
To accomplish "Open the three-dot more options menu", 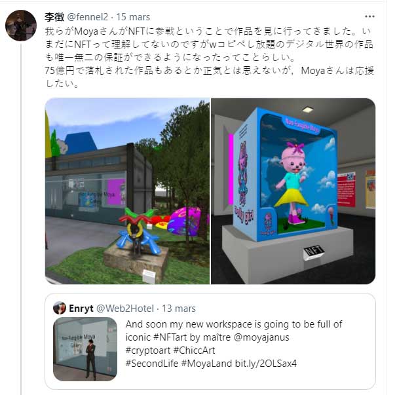I will pyautogui.click(x=369, y=17).
